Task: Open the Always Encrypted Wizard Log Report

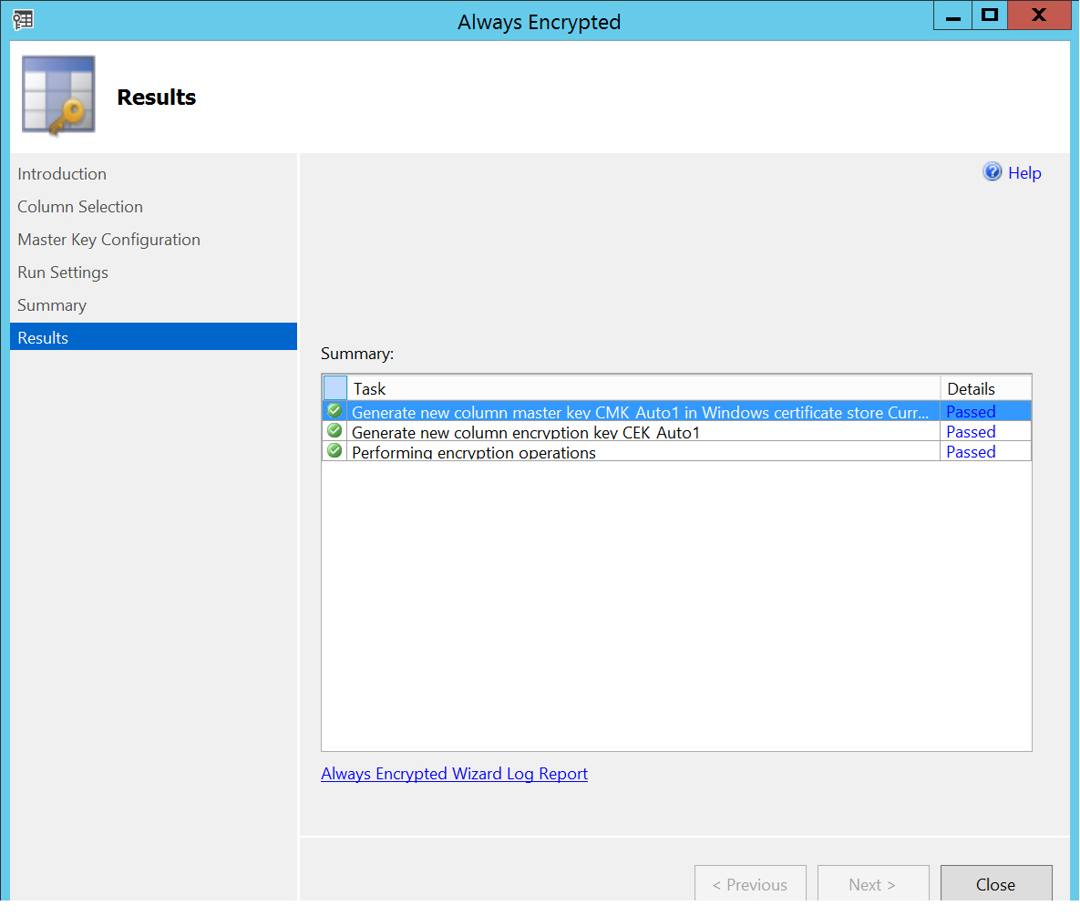Action: 454,774
